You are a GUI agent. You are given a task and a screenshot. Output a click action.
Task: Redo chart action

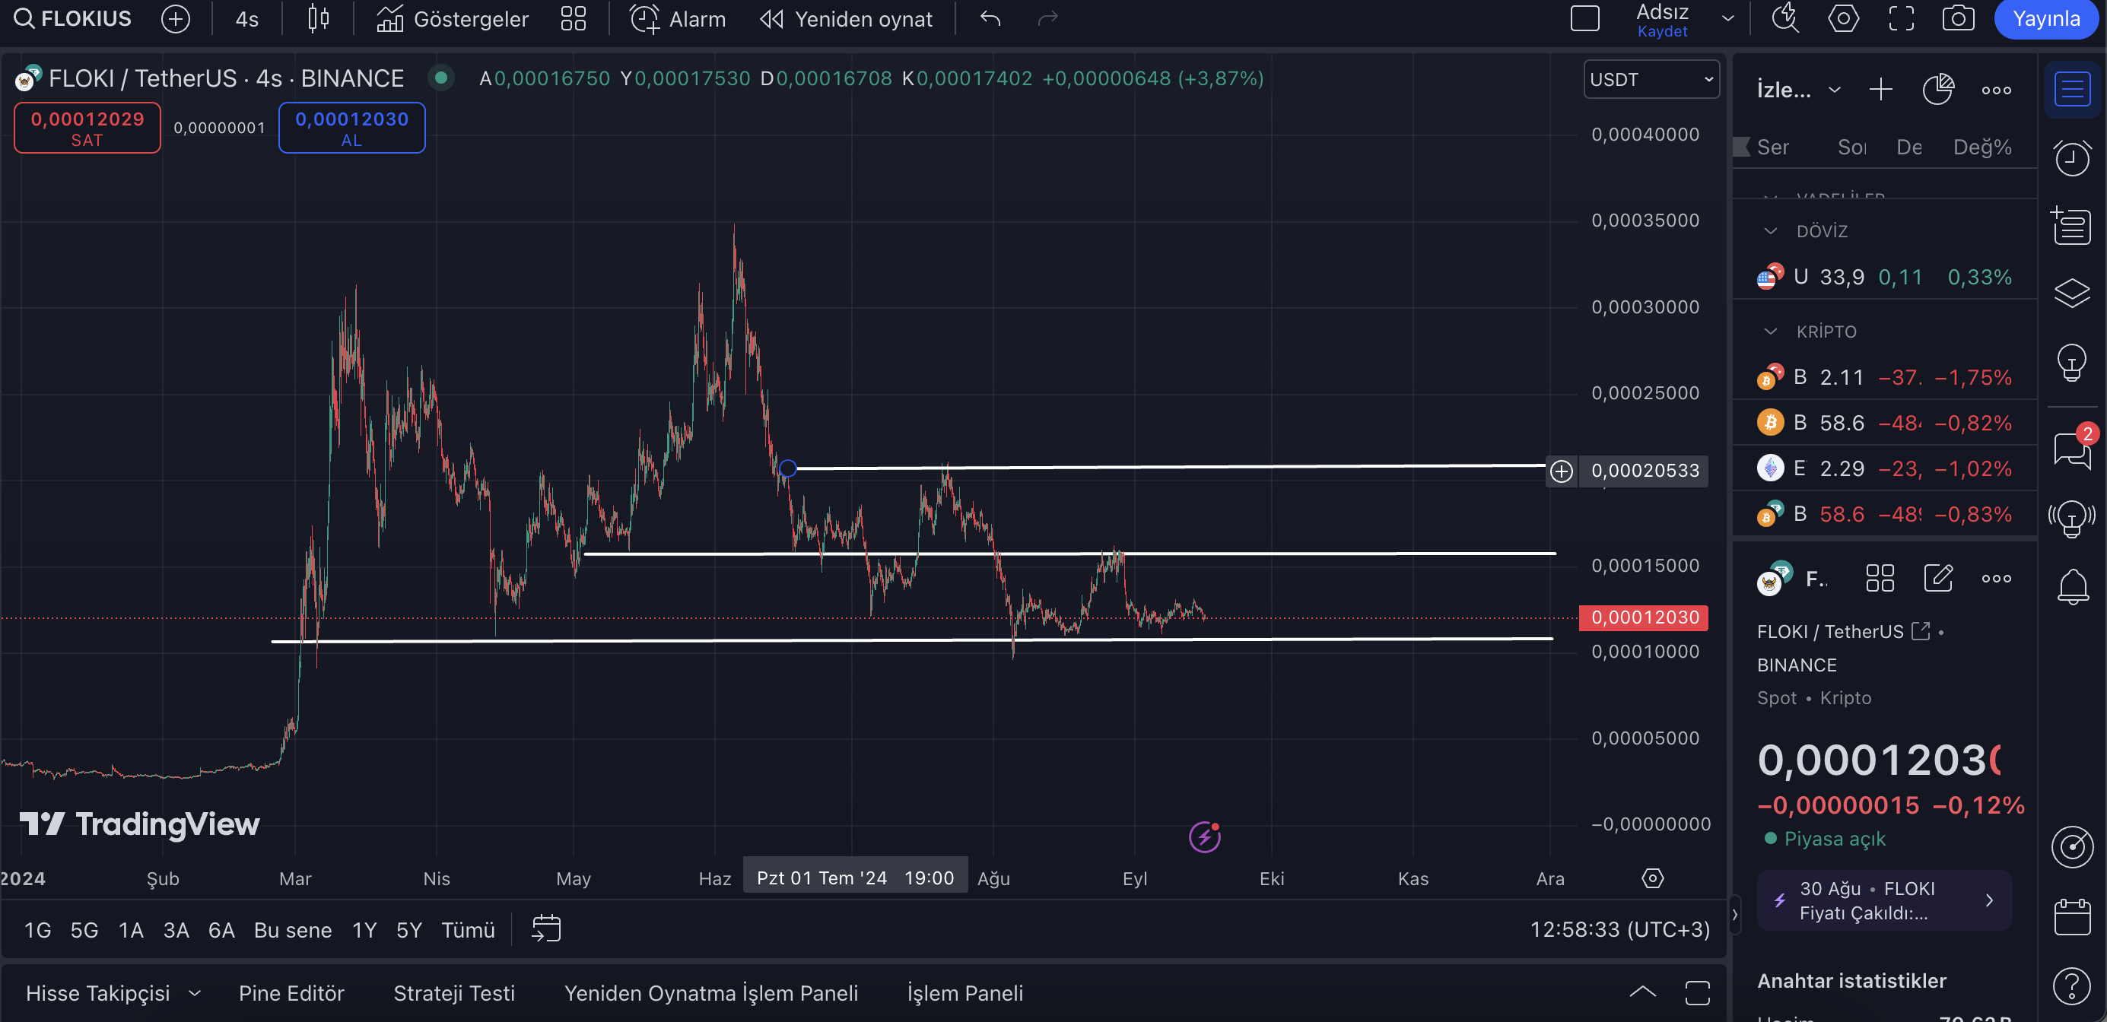(1047, 19)
